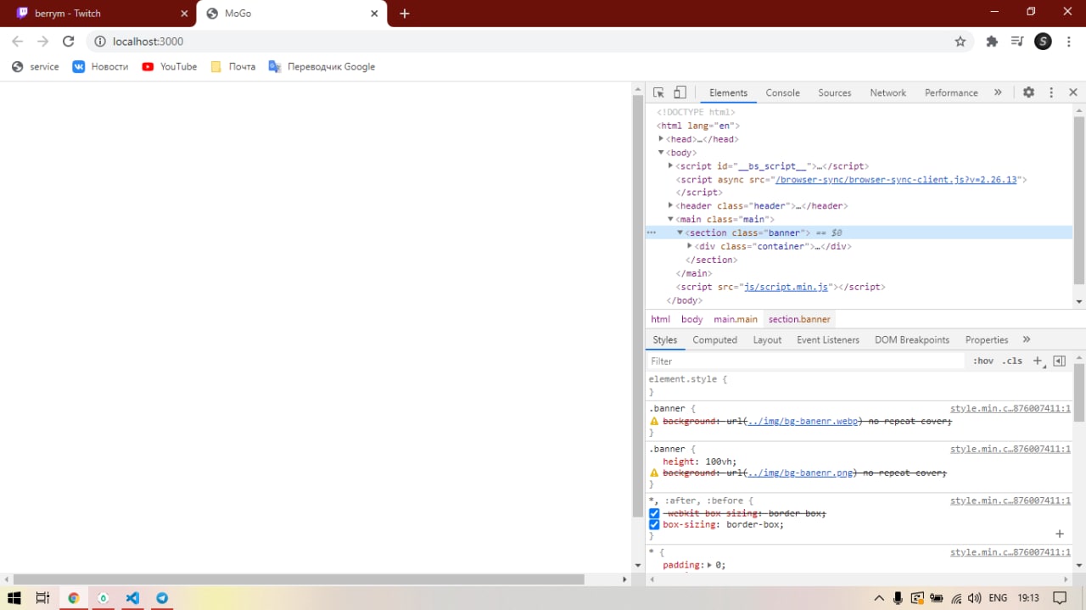Close the DevTools panel
This screenshot has width=1086, height=610.
coord(1073,92)
